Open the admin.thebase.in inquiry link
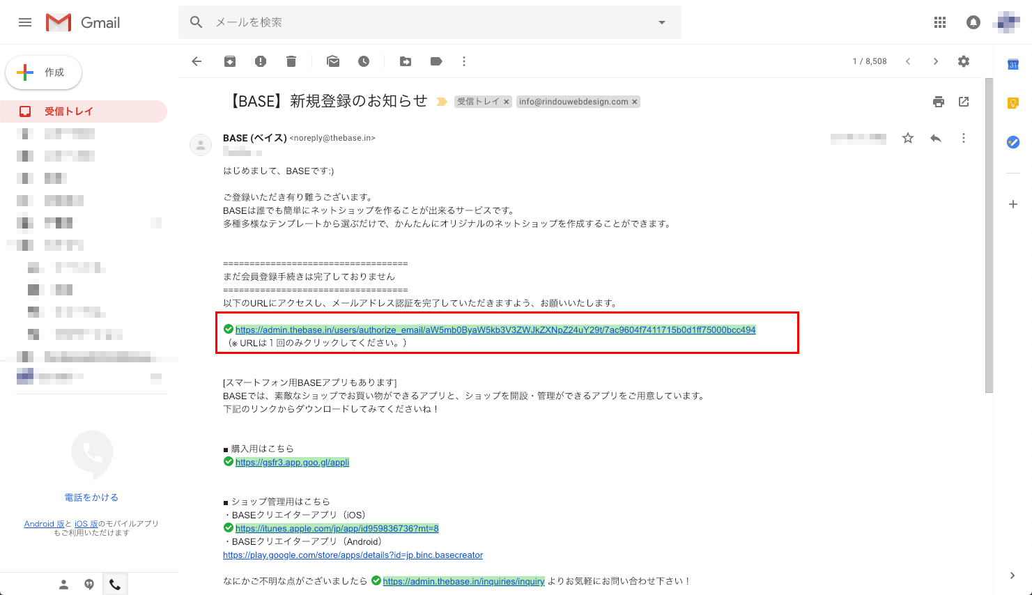Image resolution: width=1032 pixels, height=595 pixels. 463,581
